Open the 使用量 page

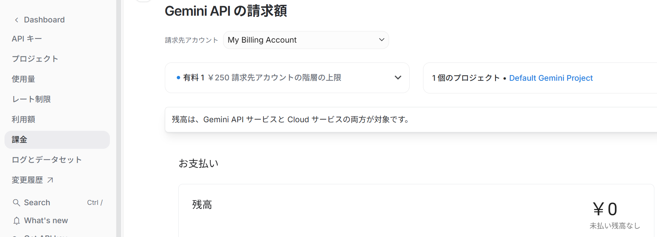[x=23, y=79]
